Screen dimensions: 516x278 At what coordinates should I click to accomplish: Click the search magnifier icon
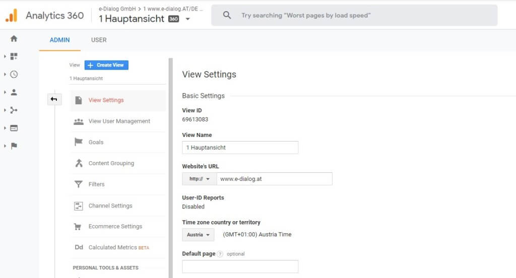227,16
